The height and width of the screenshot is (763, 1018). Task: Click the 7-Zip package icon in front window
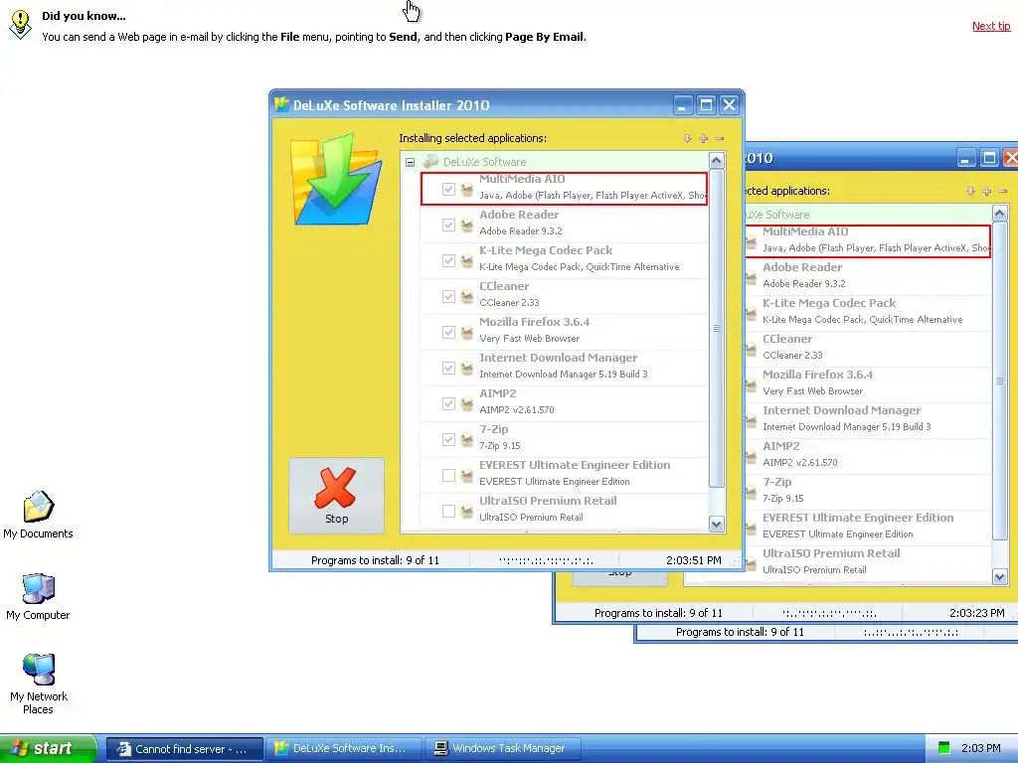coord(467,439)
